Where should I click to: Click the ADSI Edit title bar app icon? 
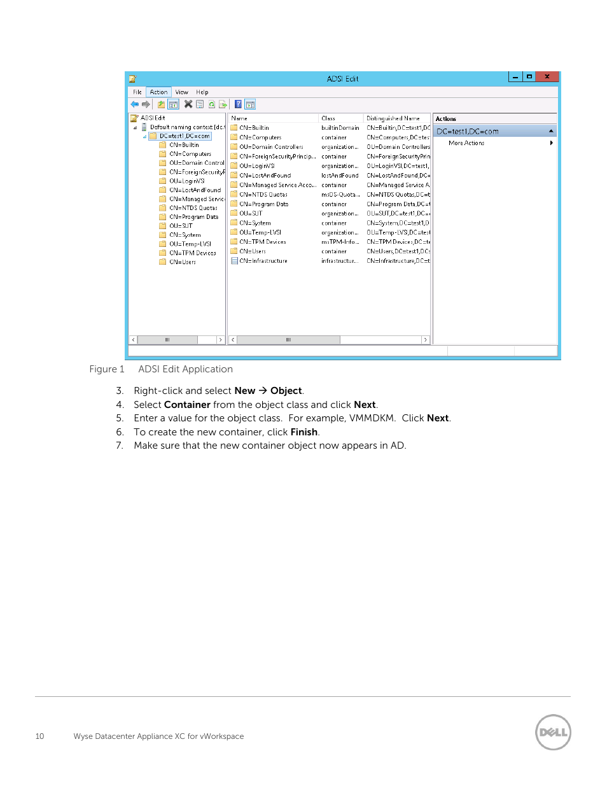click(133, 79)
